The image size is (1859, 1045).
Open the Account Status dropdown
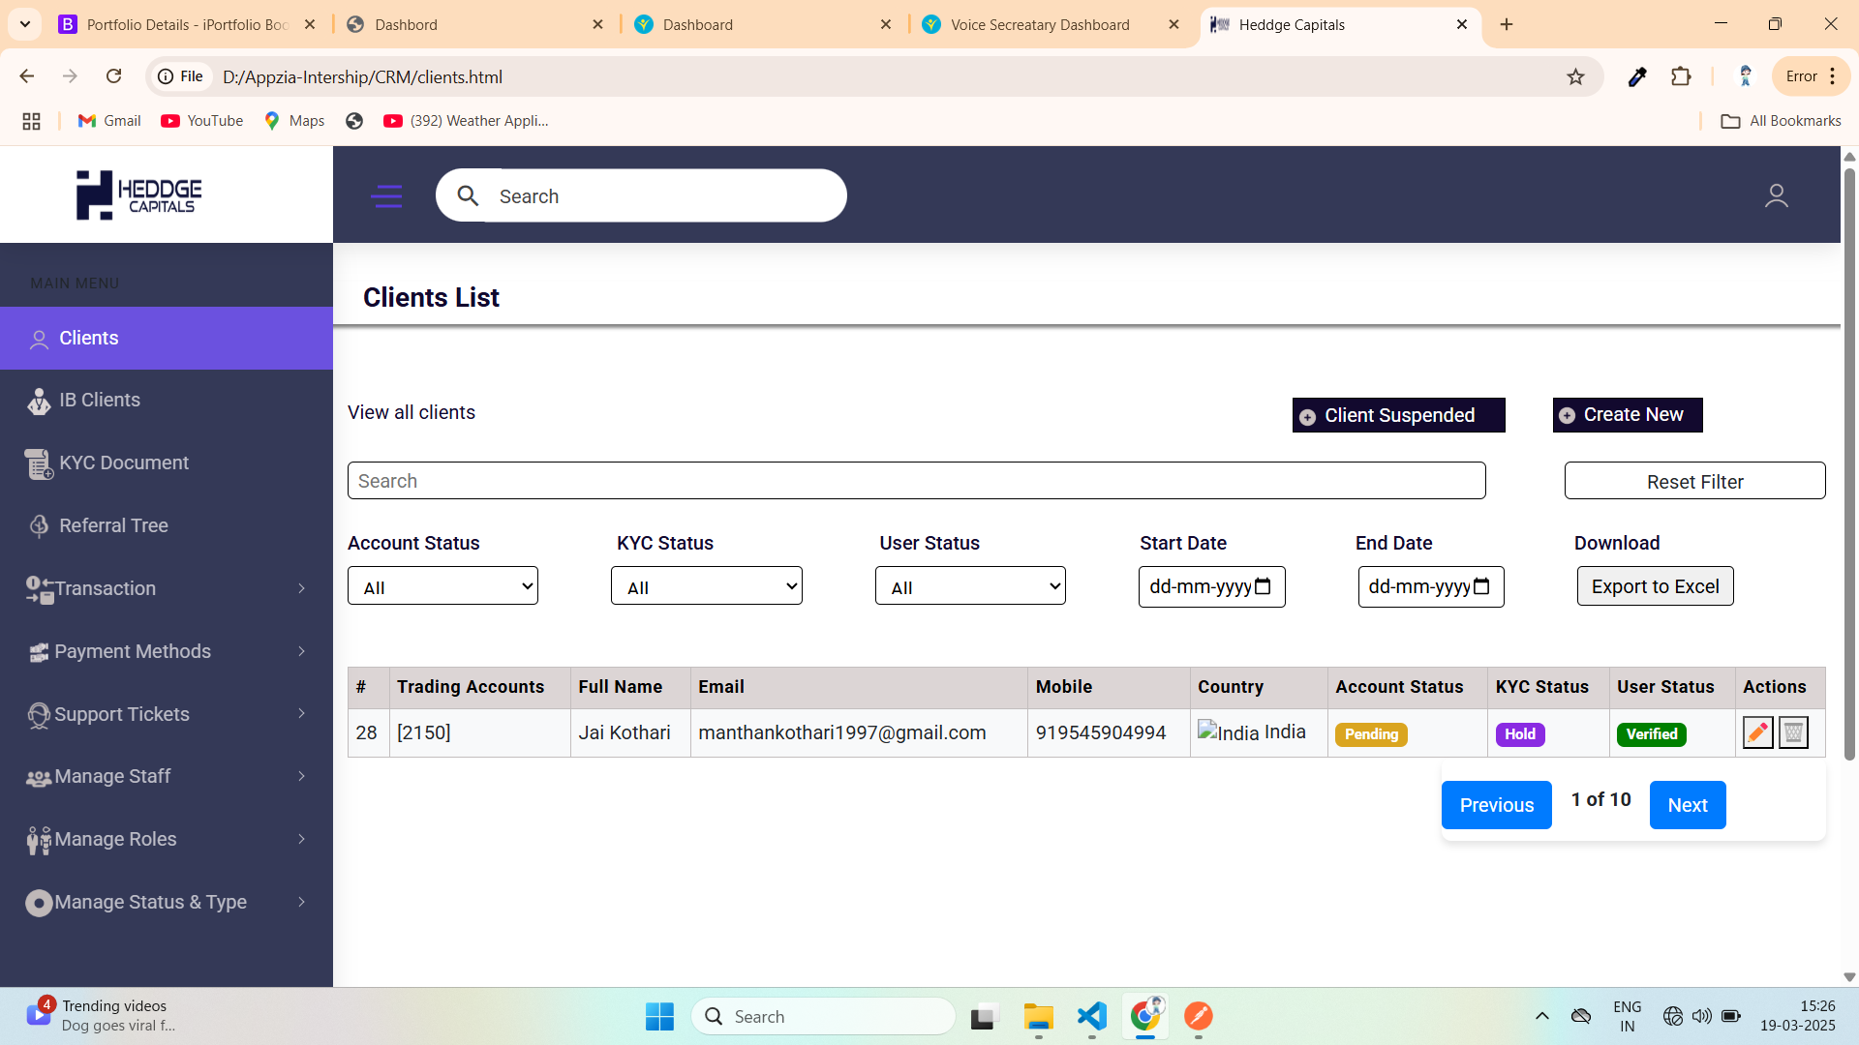tap(442, 586)
